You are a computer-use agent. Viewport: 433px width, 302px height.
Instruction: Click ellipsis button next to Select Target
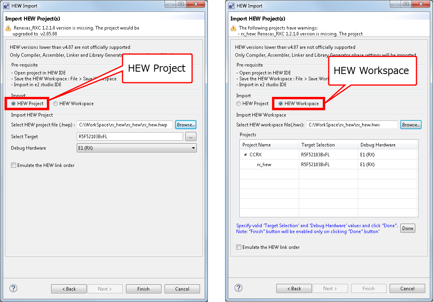click(191, 137)
